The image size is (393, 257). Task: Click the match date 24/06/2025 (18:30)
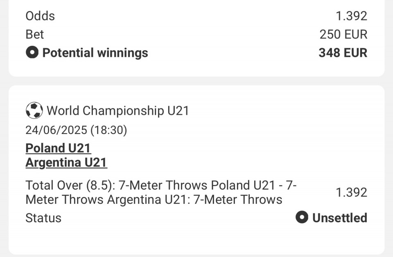76,130
